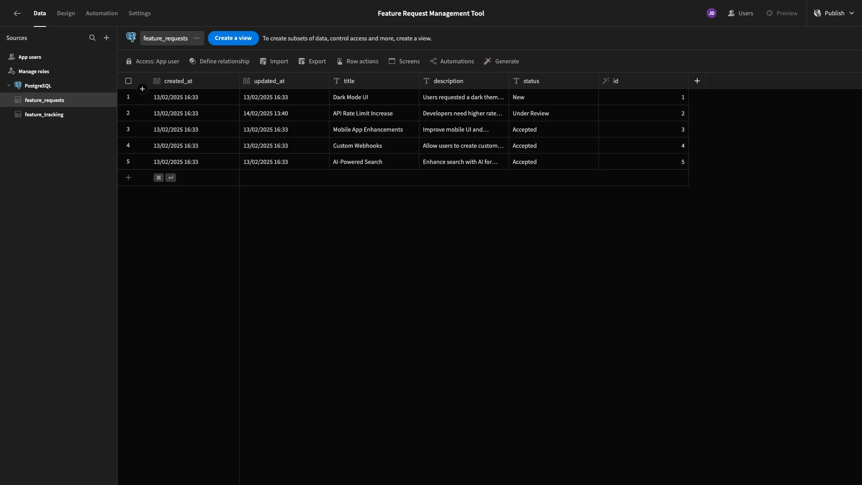Click the id column magic wand icon
The image size is (862, 485).
pyautogui.click(x=606, y=81)
